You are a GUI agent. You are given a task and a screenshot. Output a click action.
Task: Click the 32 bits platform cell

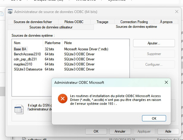point(49,49)
